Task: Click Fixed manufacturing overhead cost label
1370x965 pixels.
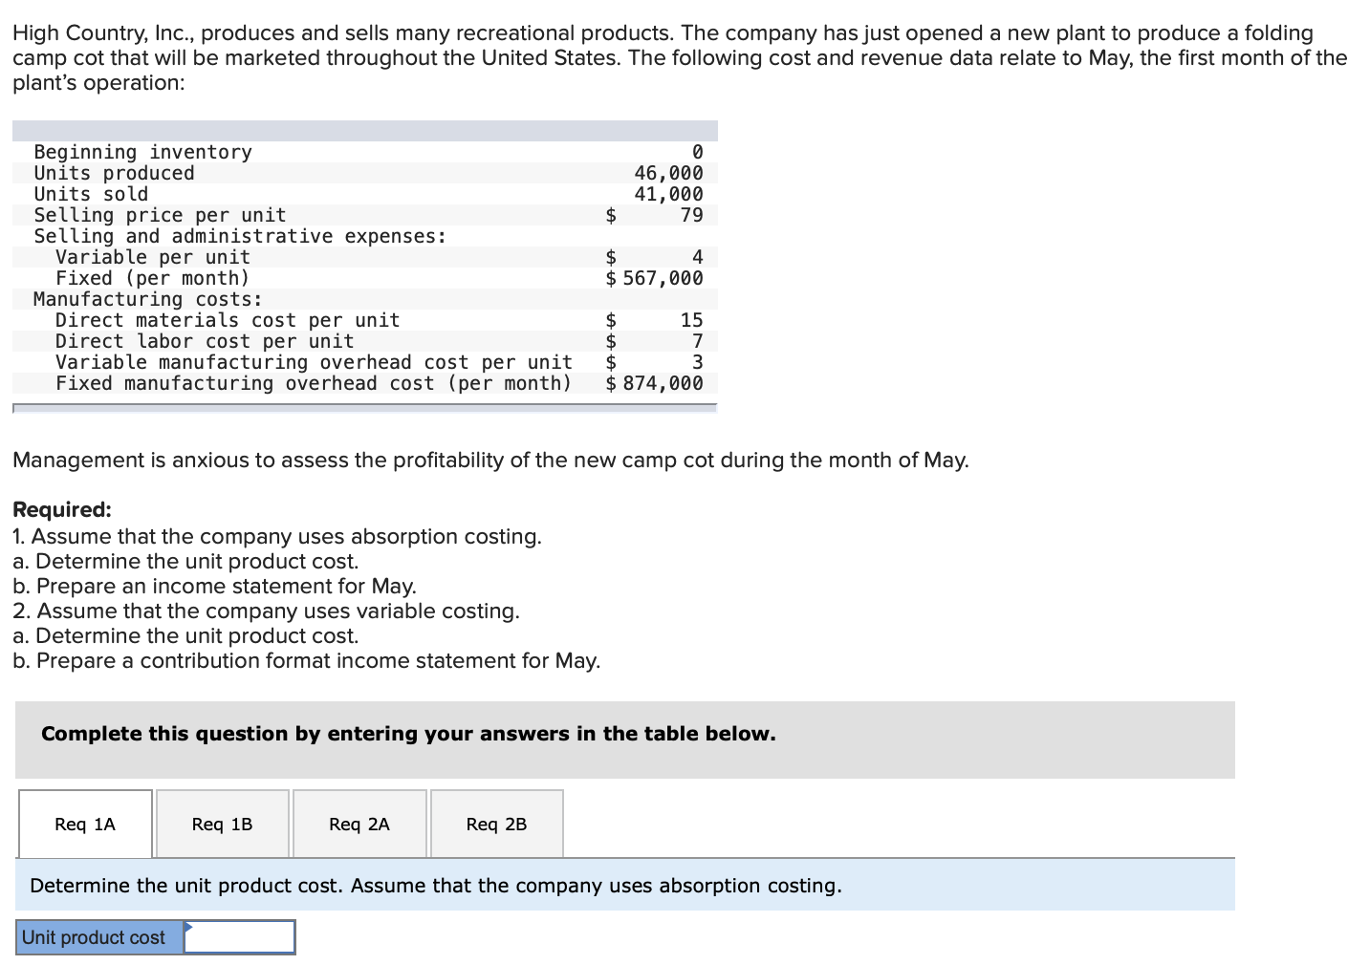Action: [314, 383]
